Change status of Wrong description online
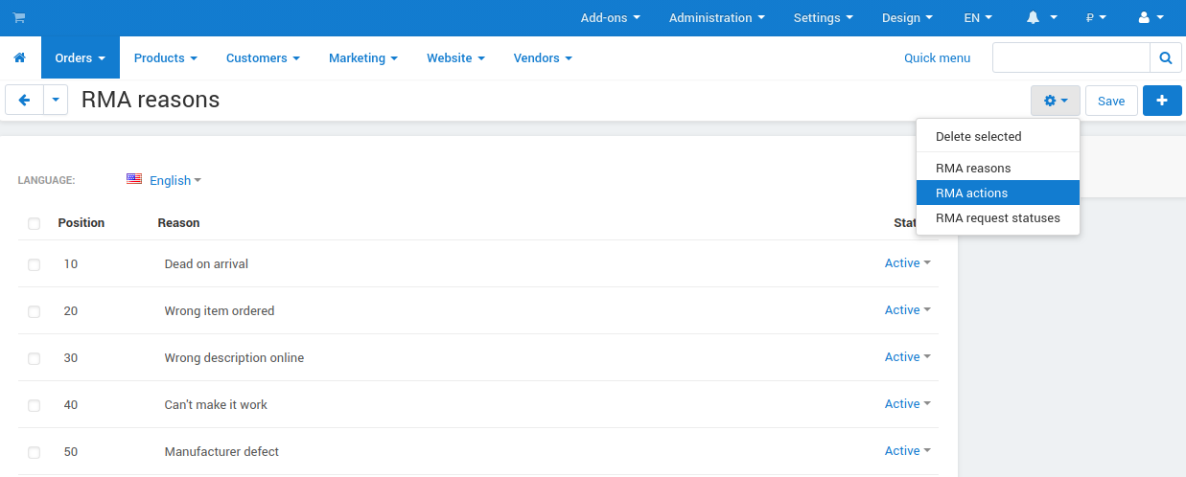This screenshot has height=477, width=1186. 908,357
